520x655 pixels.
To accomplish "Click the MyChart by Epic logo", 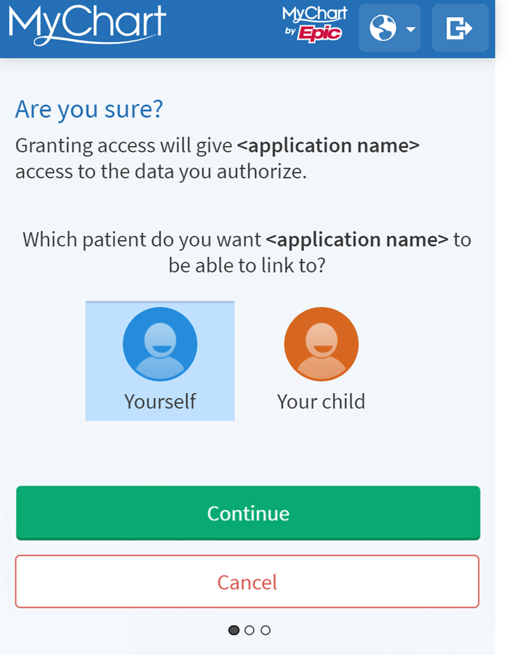I will [315, 23].
